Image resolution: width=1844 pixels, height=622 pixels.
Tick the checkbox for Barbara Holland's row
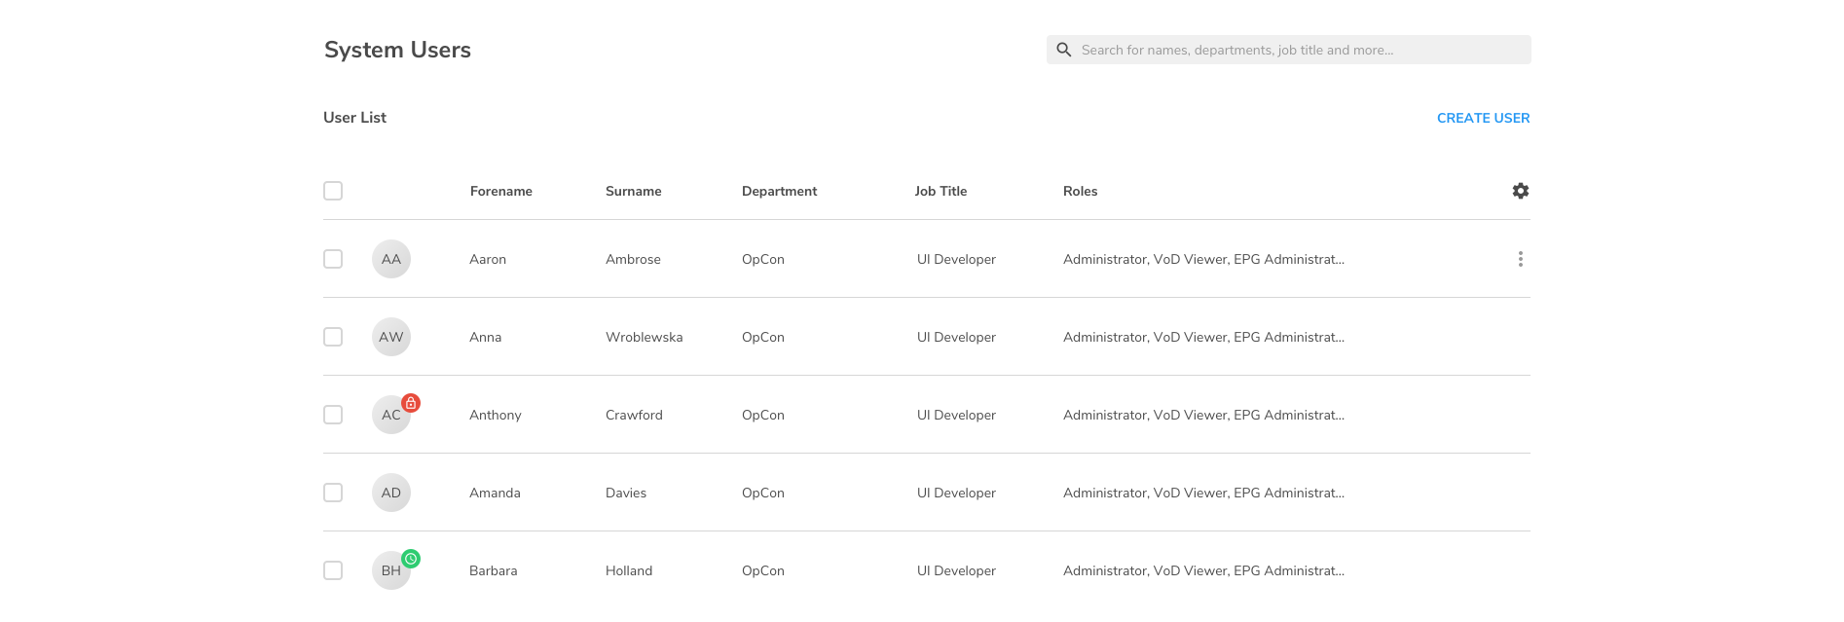tap(333, 570)
